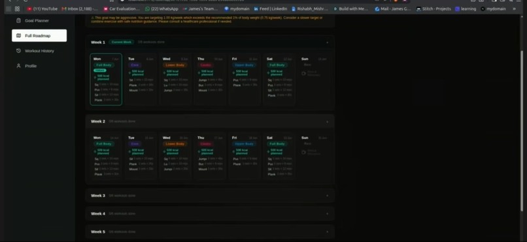Go to Goal Planner in the sidebar

click(39, 20)
